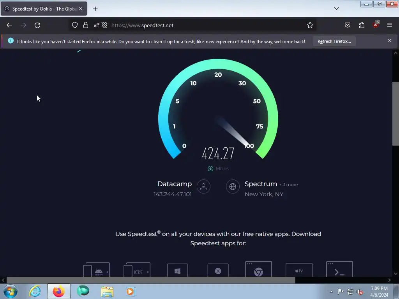Click Firefox icon in taskbar

59,291
